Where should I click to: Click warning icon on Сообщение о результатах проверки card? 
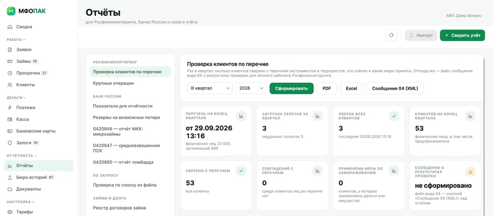(470, 172)
